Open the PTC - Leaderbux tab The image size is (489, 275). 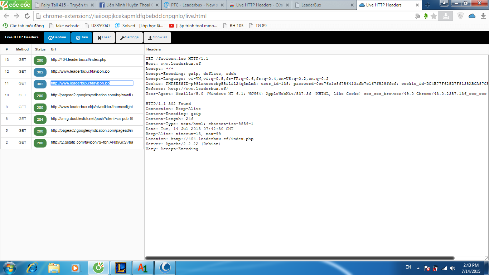pyautogui.click(x=194, y=5)
